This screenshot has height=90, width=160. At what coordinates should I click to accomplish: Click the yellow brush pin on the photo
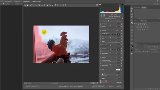[x=44, y=32]
